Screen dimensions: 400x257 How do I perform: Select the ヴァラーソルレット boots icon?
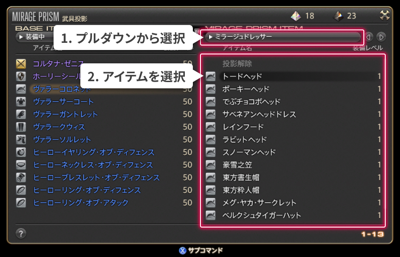tap(21, 140)
